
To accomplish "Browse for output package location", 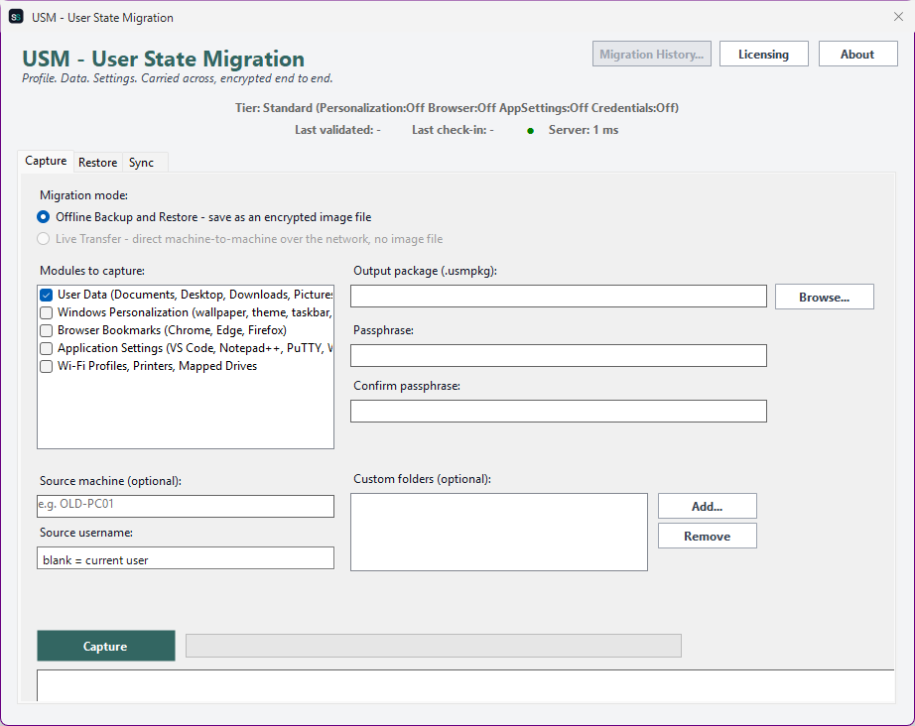I will [x=824, y=297].
